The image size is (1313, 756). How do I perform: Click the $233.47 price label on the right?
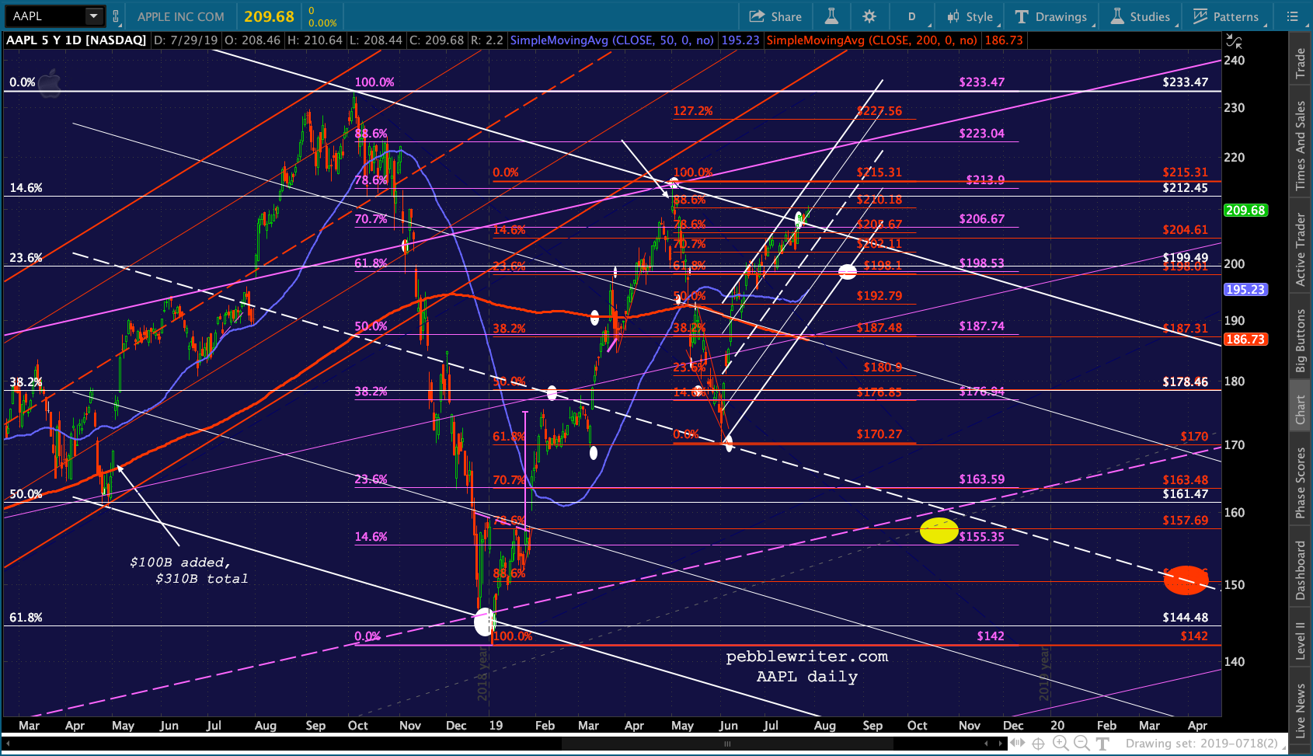tap(1185, 82)
